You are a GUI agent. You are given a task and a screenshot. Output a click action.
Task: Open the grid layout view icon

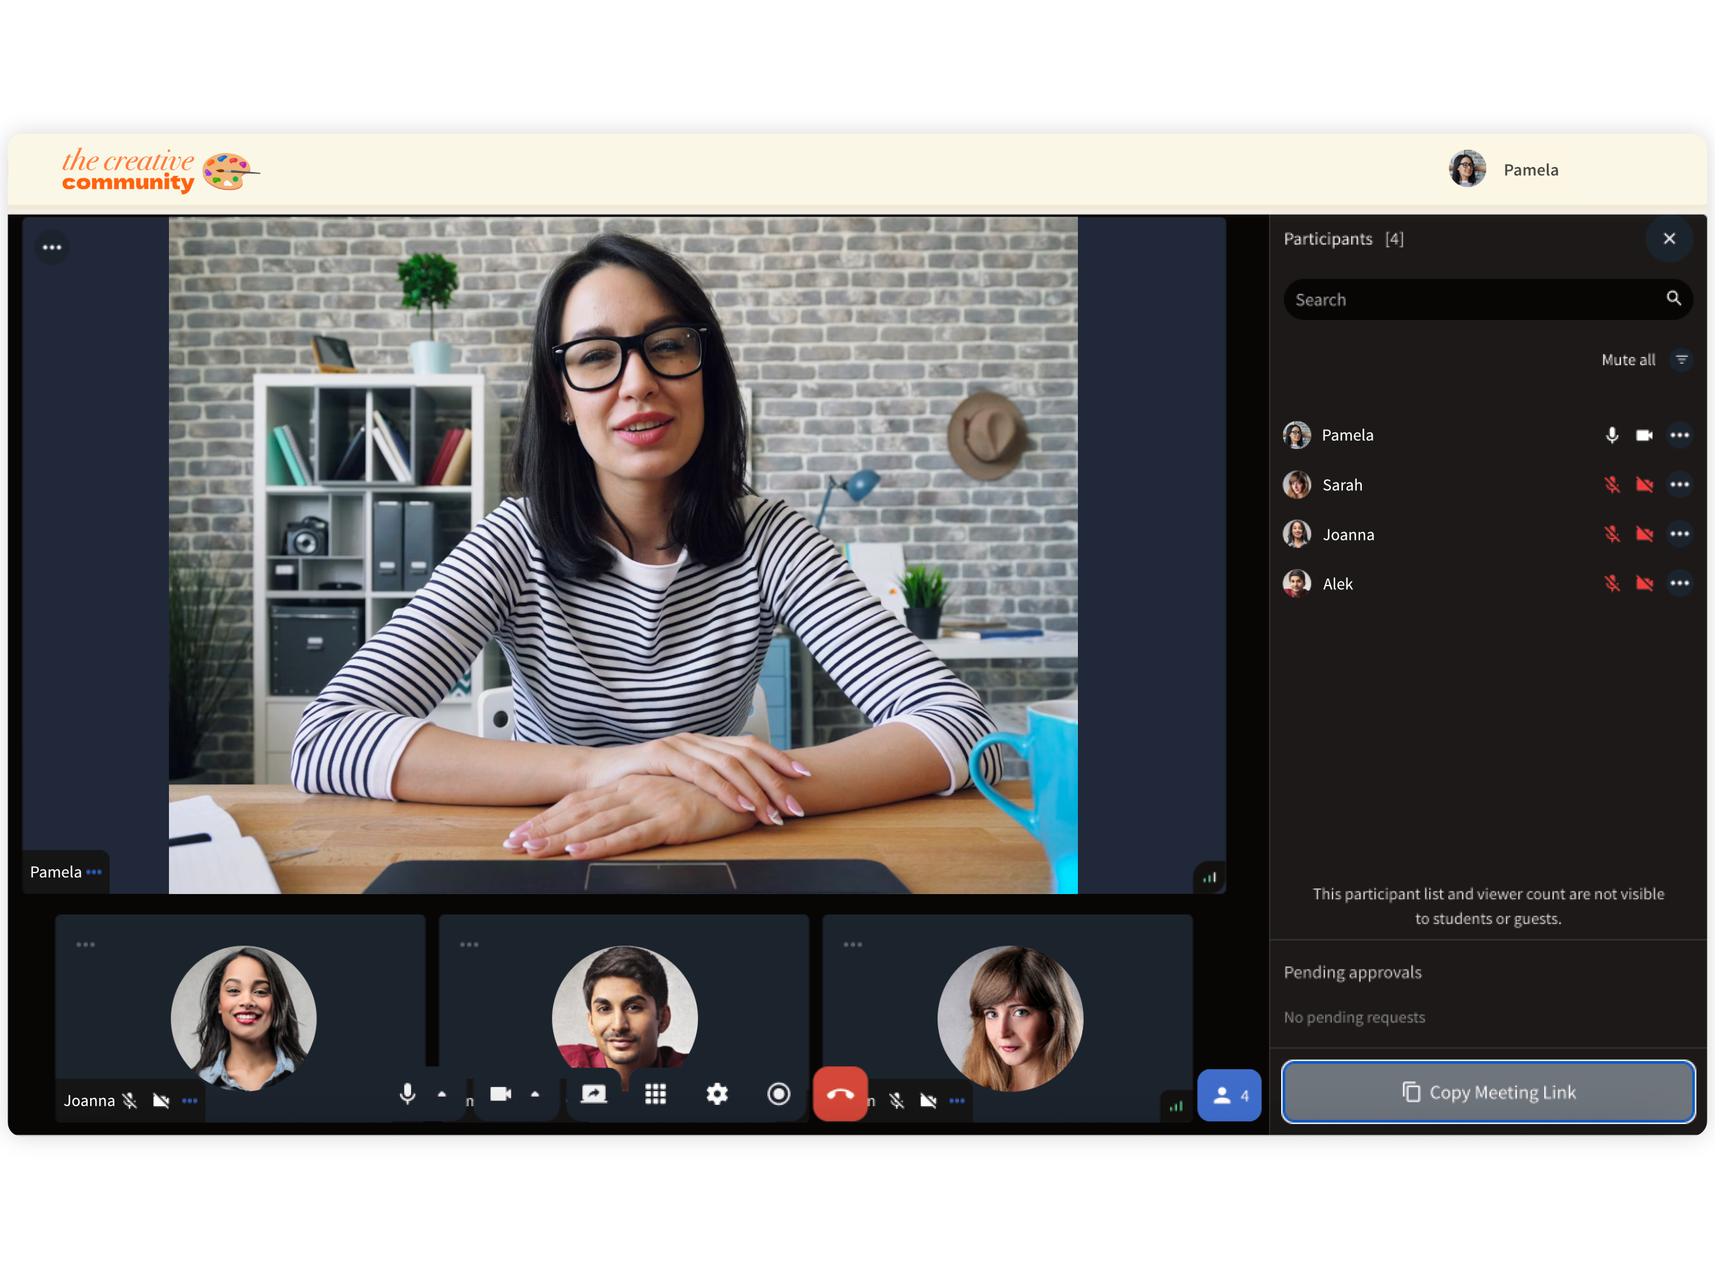pos(656,1093)
